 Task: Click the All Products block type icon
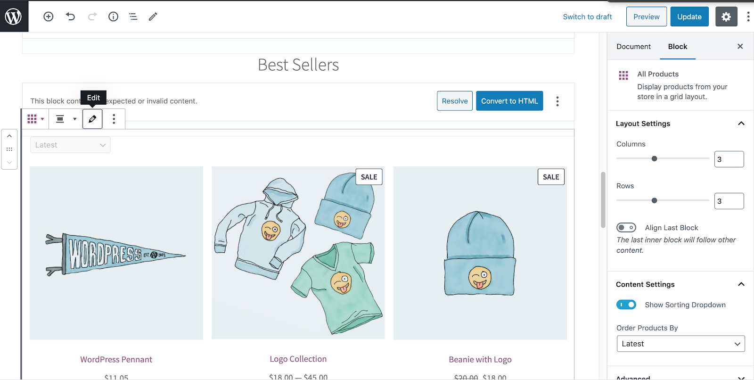point(35,119)
